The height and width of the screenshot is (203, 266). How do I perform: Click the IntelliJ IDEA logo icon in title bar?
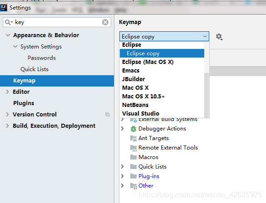(x=3, y=8)
